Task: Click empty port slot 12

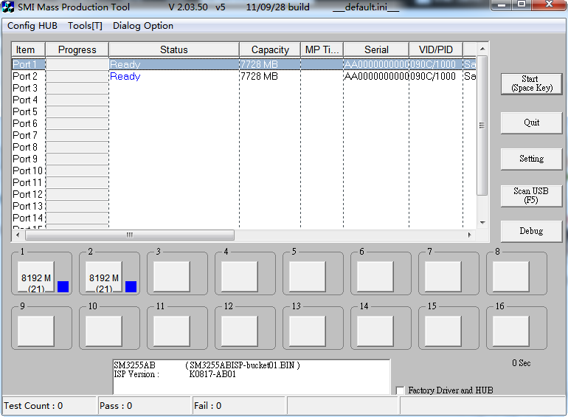Action: [239, 331]
